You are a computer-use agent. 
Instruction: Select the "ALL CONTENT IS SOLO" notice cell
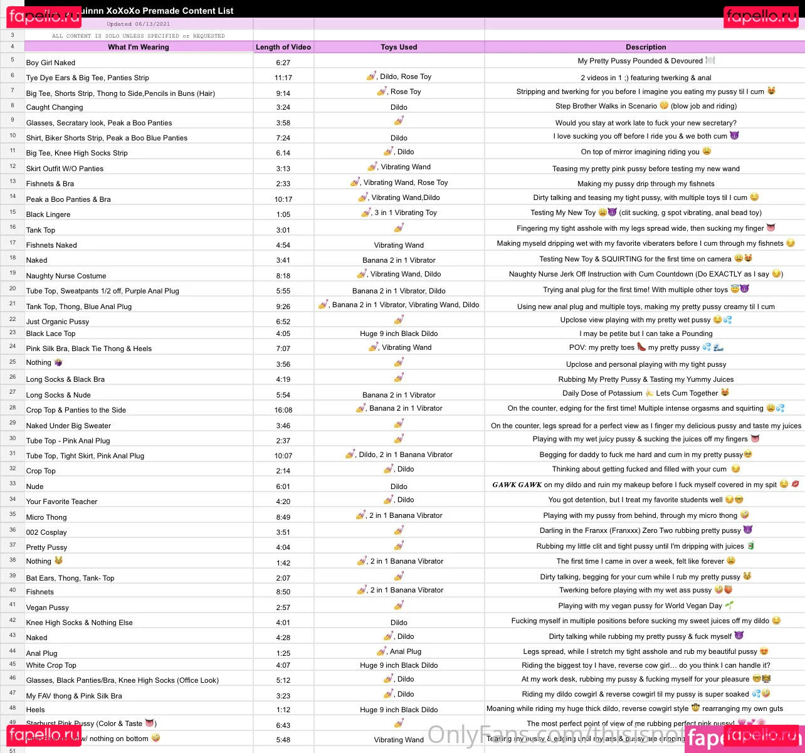[x=139, y=36]
